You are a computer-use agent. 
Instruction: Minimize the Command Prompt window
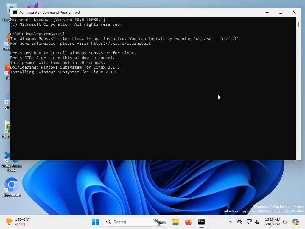click(x=267, y=12)
